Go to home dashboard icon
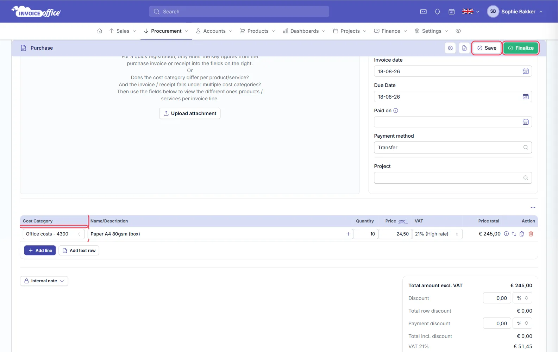 pos(100,31)
